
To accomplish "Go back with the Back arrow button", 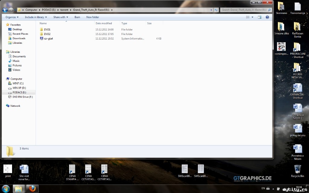I will point(5,10).
